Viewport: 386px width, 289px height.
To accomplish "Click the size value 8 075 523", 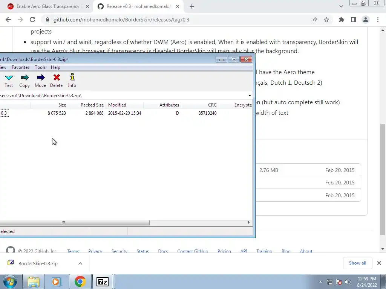I will pos(57,113).
